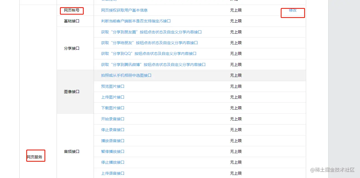Open 拍照或从手机相册中选图接口 link
The image size is (360, 178).
tap(126, 75)
